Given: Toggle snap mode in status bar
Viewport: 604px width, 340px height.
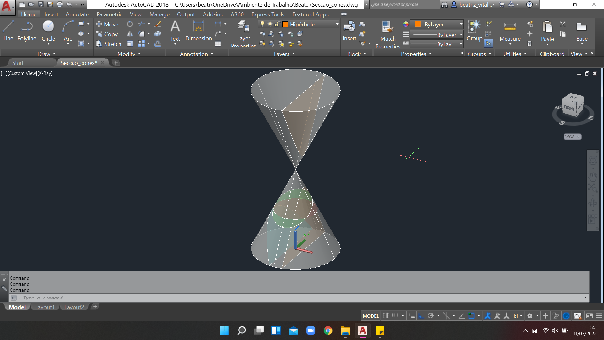Looking at the screenshot, I should pos(395,315).
